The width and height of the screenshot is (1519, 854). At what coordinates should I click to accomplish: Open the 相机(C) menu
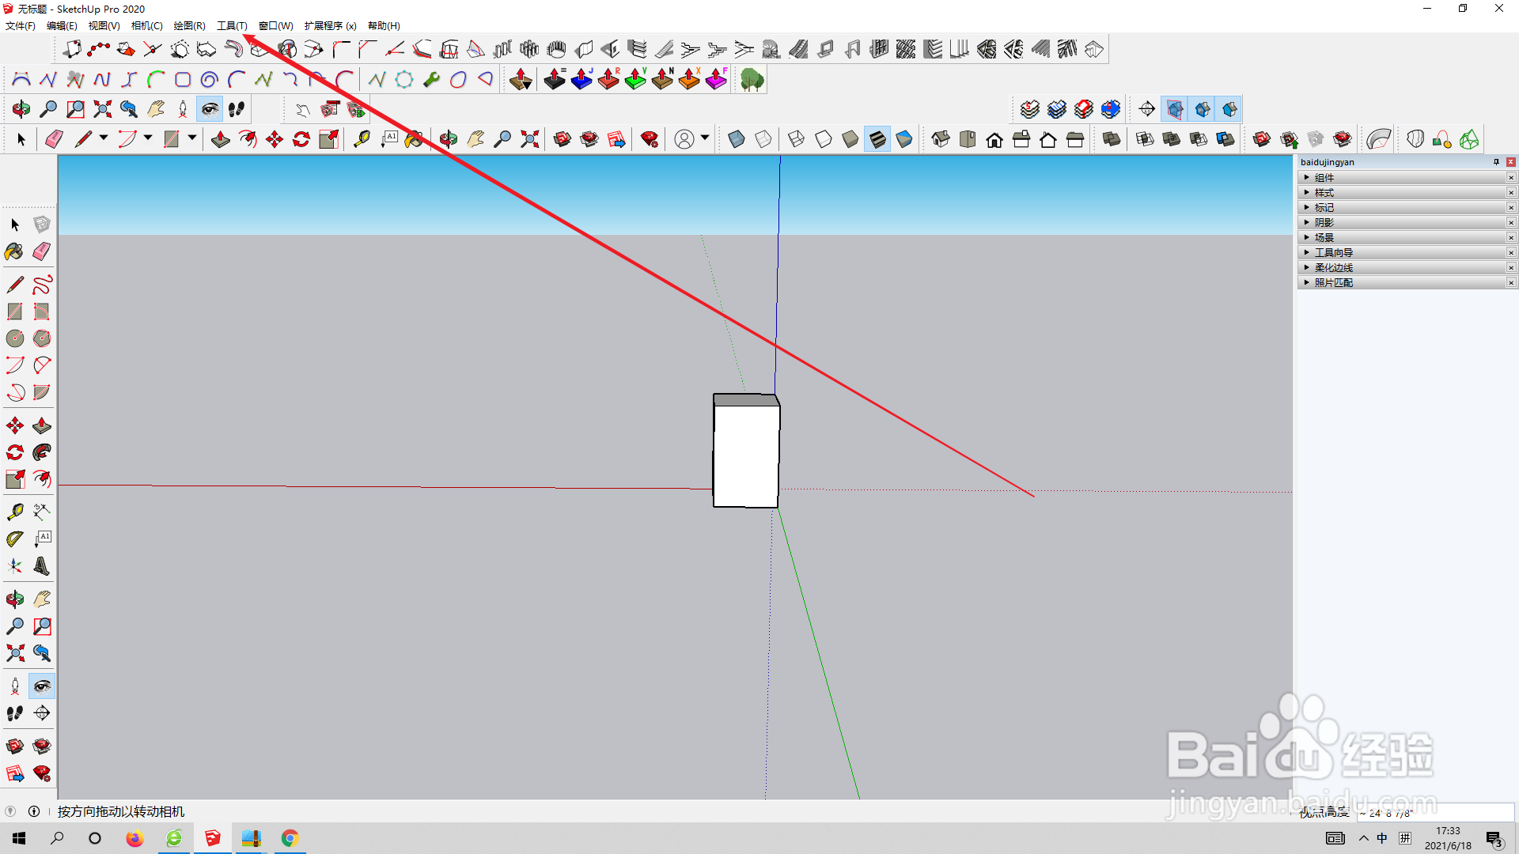[146, 26]
